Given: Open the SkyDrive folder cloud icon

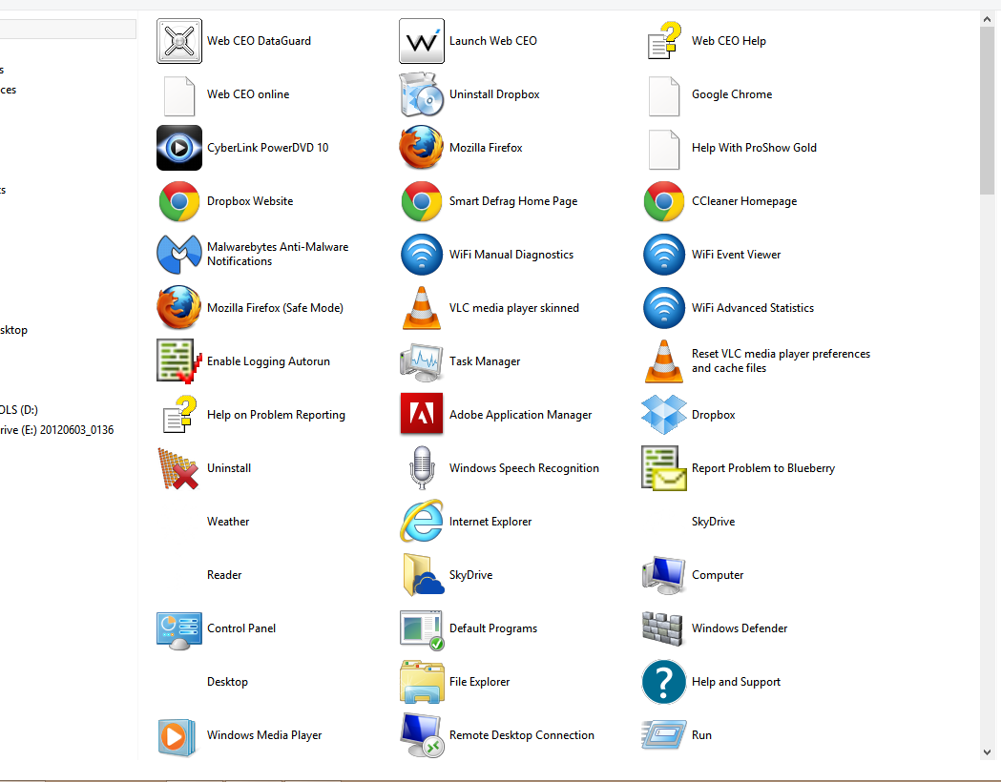Looking at the screenshot, I should 423,575.
